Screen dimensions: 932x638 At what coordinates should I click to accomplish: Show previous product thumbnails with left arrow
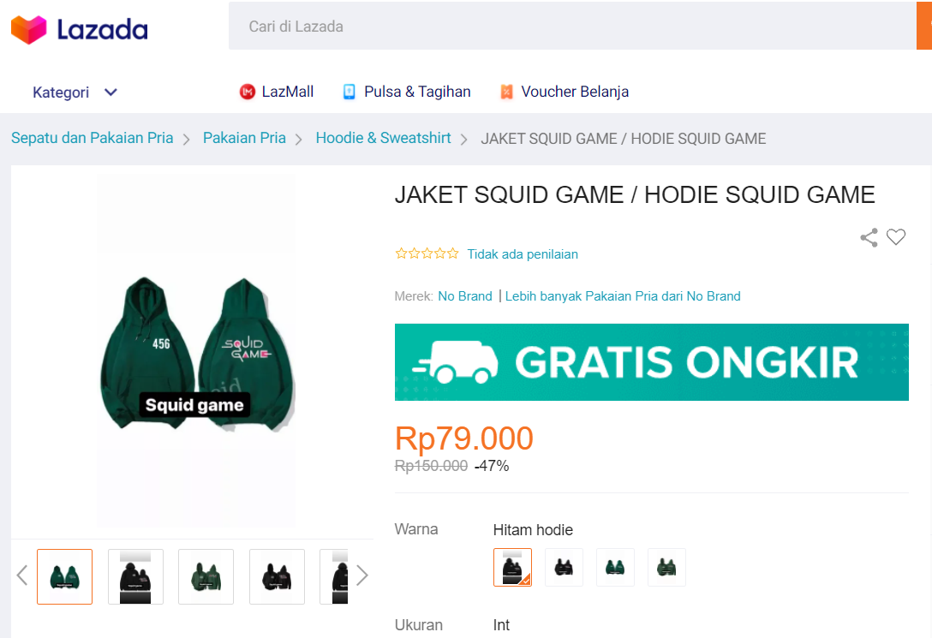[22, 575]
